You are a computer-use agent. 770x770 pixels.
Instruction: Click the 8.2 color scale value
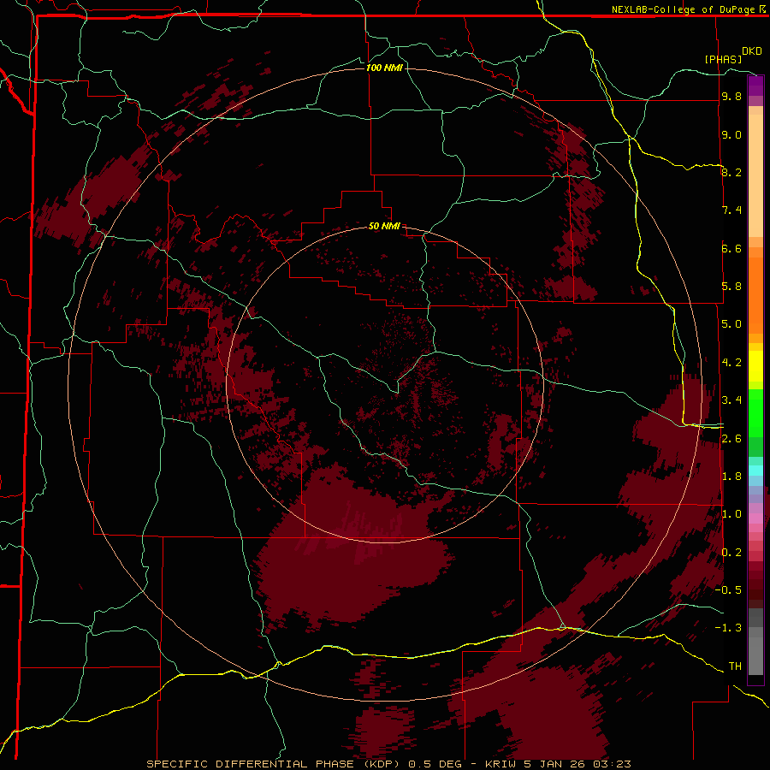click(x=731, y=172)
